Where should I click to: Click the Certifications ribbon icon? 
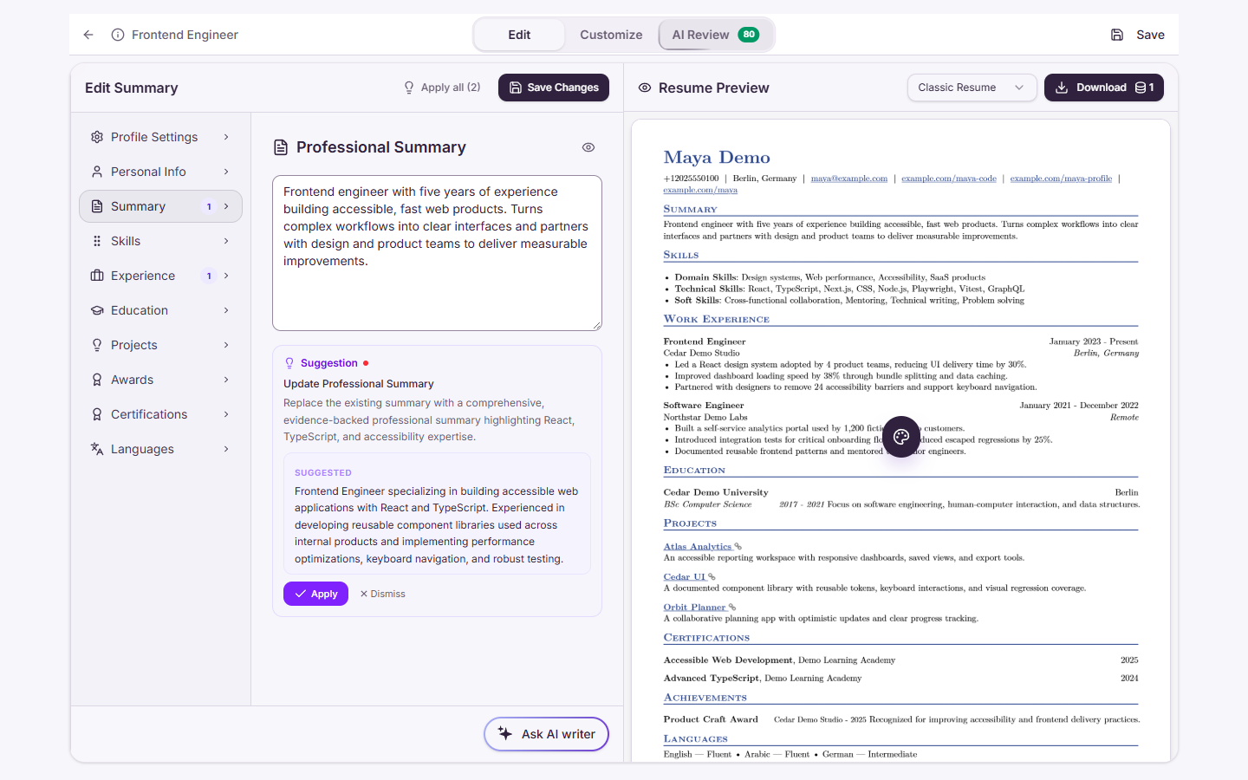point(97,414)
